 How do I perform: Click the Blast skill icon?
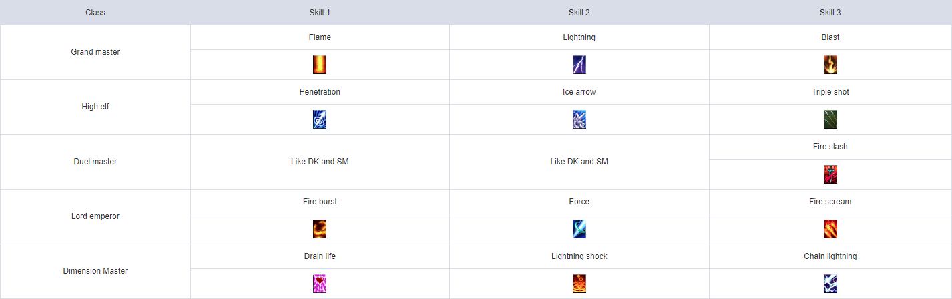[830, 65]
